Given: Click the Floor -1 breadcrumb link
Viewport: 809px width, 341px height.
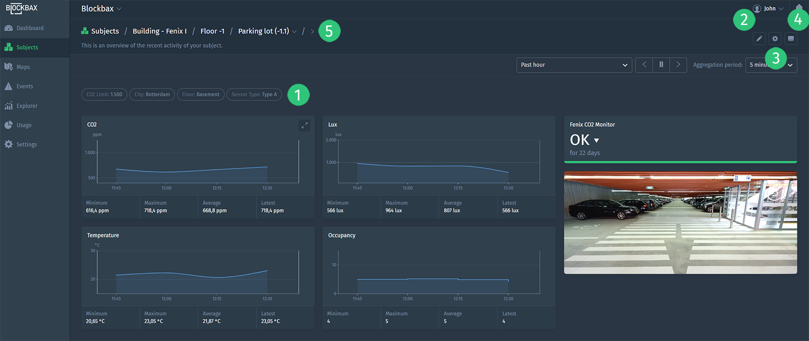Looking at the screenshot, I should (212, 31).
